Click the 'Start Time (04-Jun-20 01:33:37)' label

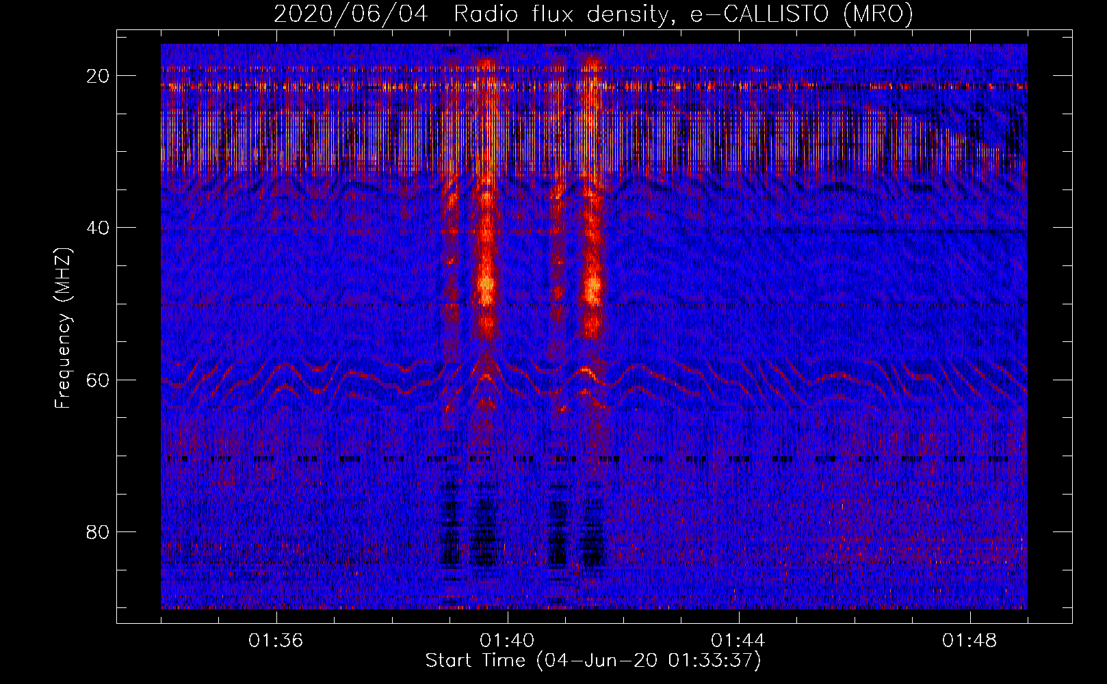593,661
